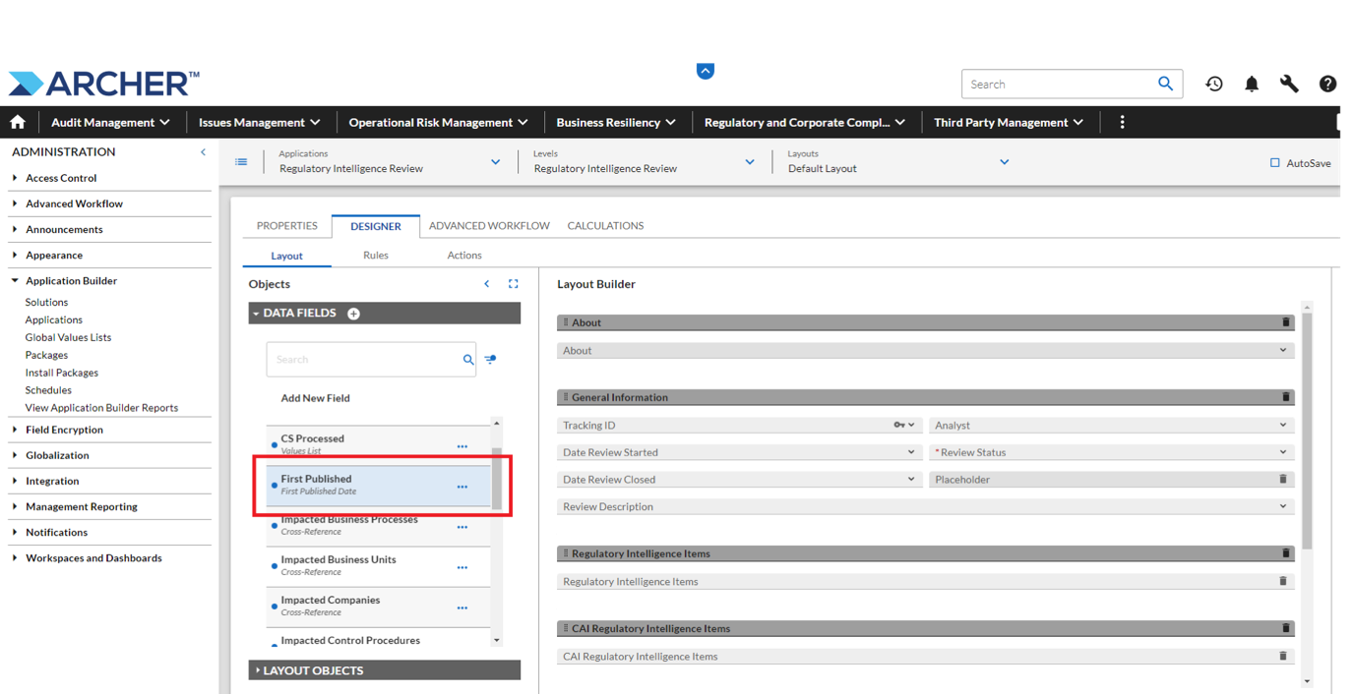Open the help question mark icon
This screenshot has height=694, width=1354.
[1327, 84]
